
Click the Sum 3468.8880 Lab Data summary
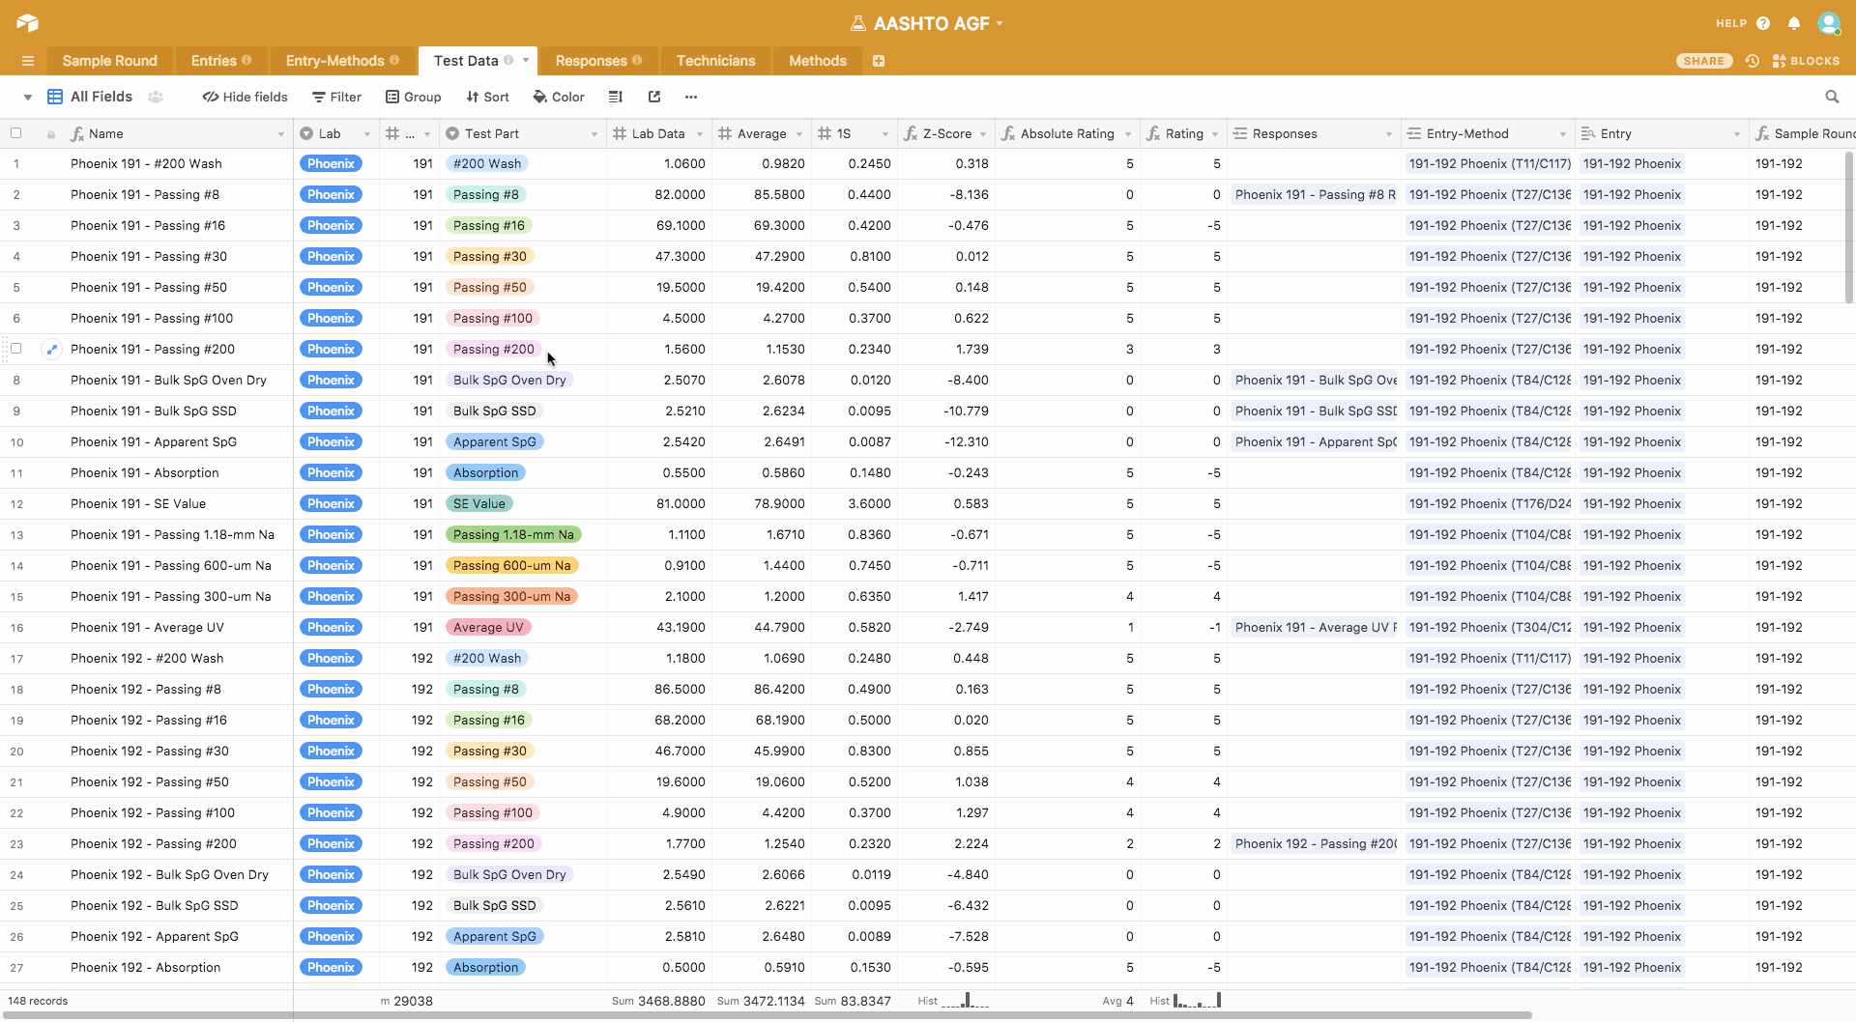[x=658, y=1001]
